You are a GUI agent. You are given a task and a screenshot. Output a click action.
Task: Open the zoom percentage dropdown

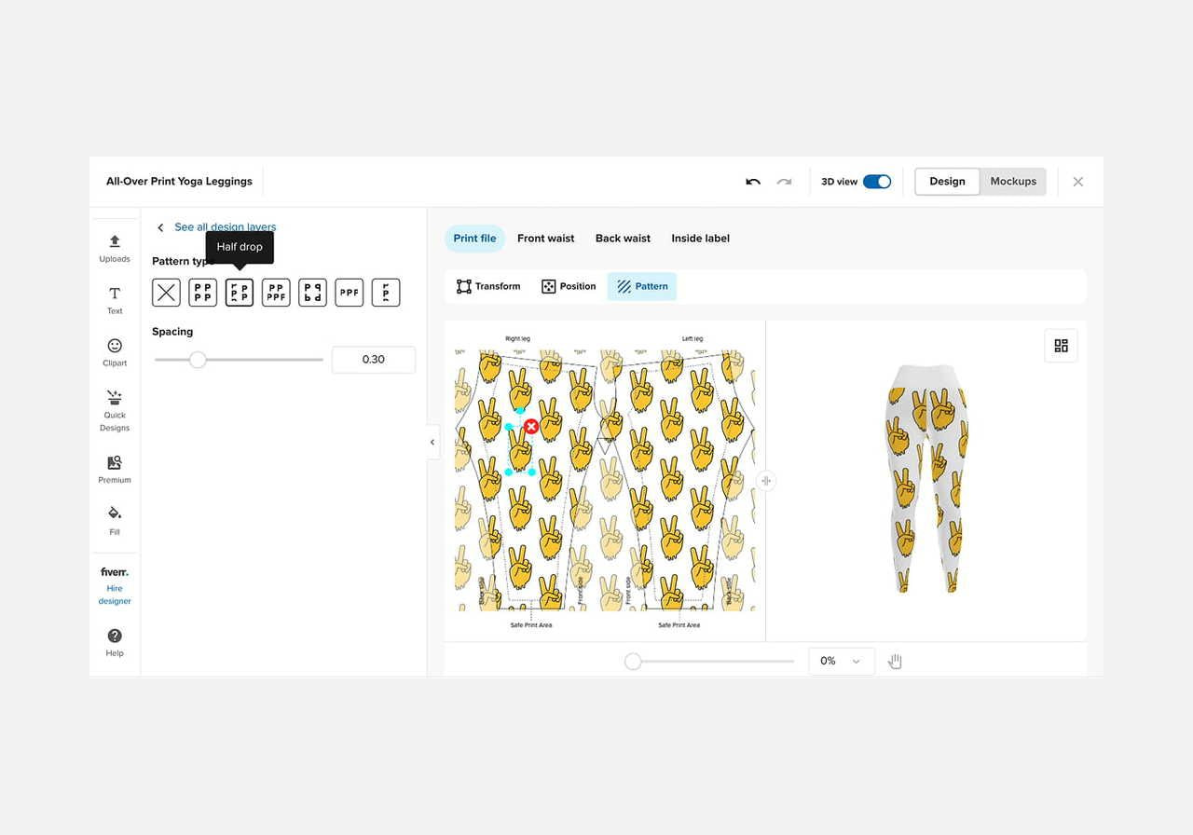(841, 661)
